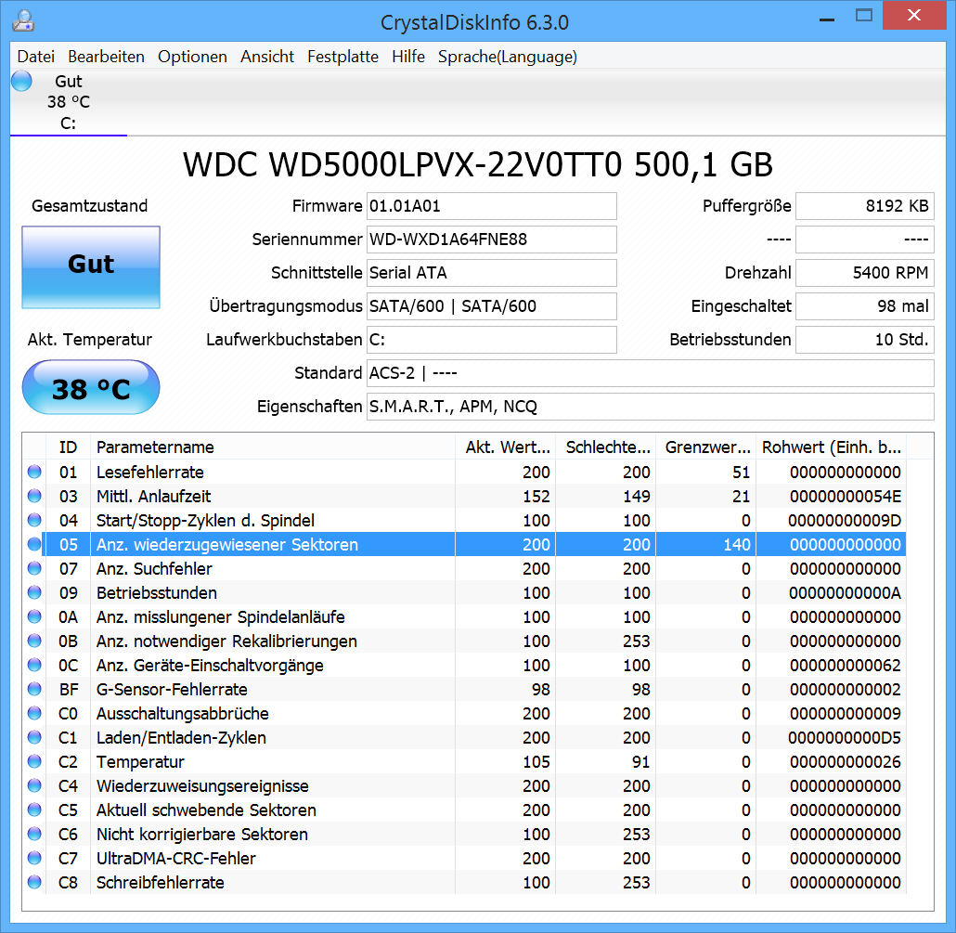Click the Übertragungsmodus field SATA/600
This screenshot has height=933, width=956.
pyautogui.click(x=491, y=306)
